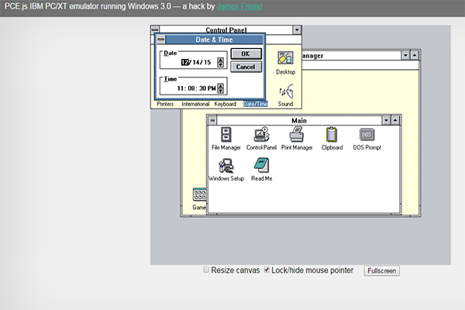Click the Fullscreen button
The image size is (465, 310).
[x=382, y=271]
